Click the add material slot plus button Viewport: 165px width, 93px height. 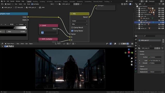point(163,40)
